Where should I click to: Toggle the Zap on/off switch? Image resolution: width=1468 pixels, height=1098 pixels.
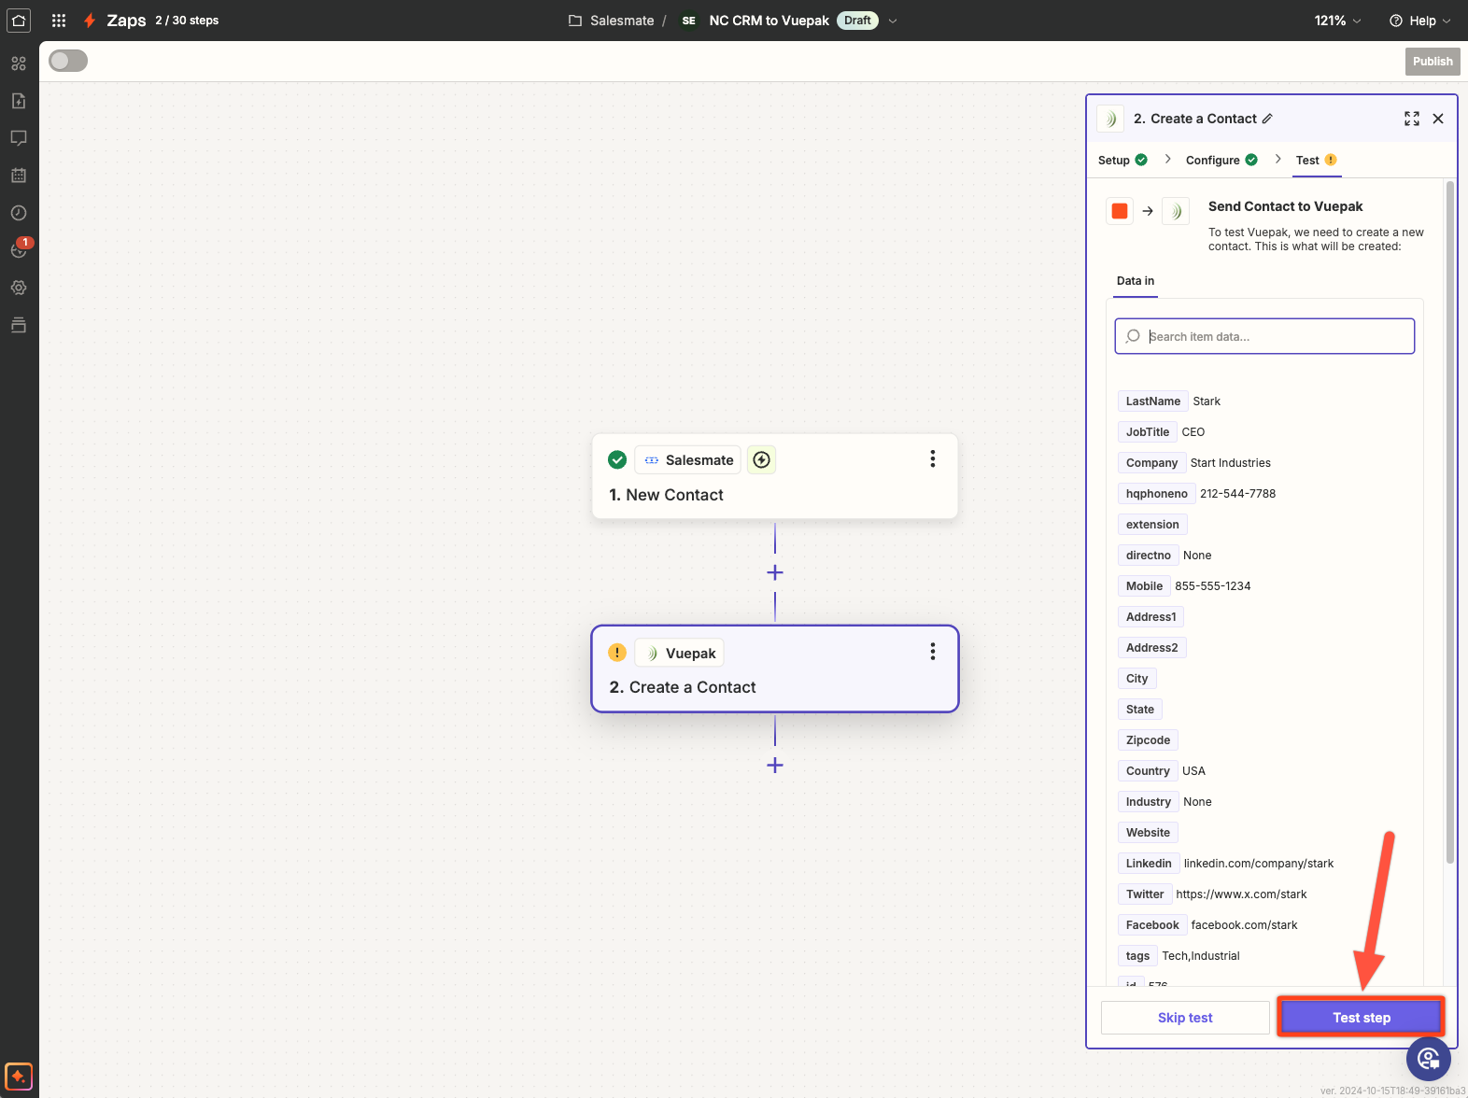click(x=68, y=61)
